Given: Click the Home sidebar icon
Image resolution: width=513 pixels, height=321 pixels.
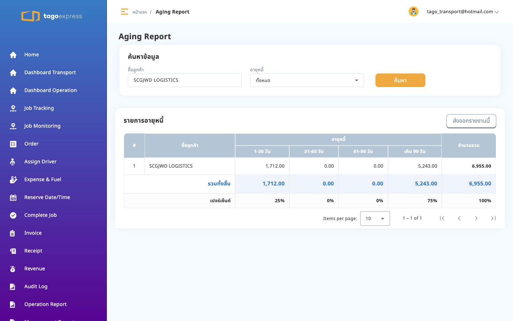Looking at the screenshot, I should (x=13, y=55).
